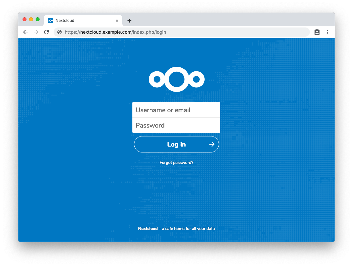The width and height of the screenshot is (353, 266).
Task: Focus the Password field
Action: (176, 125)
